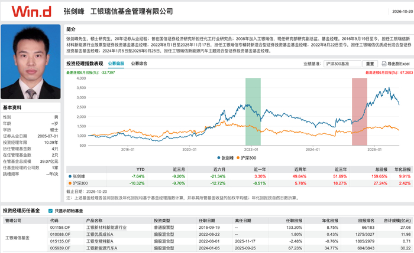Click 张剑峰 total return 159.65%
This screenshot has height=253, width=414.
[380, 176]
